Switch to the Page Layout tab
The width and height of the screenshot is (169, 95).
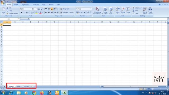[x=25, y=5]
